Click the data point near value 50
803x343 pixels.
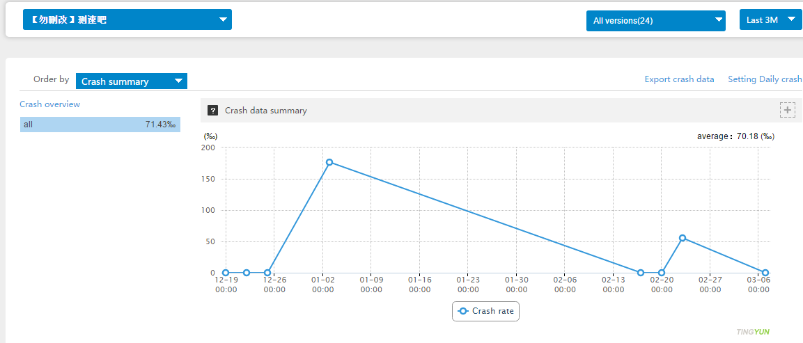pyautogui.click(x=683, y=238)
